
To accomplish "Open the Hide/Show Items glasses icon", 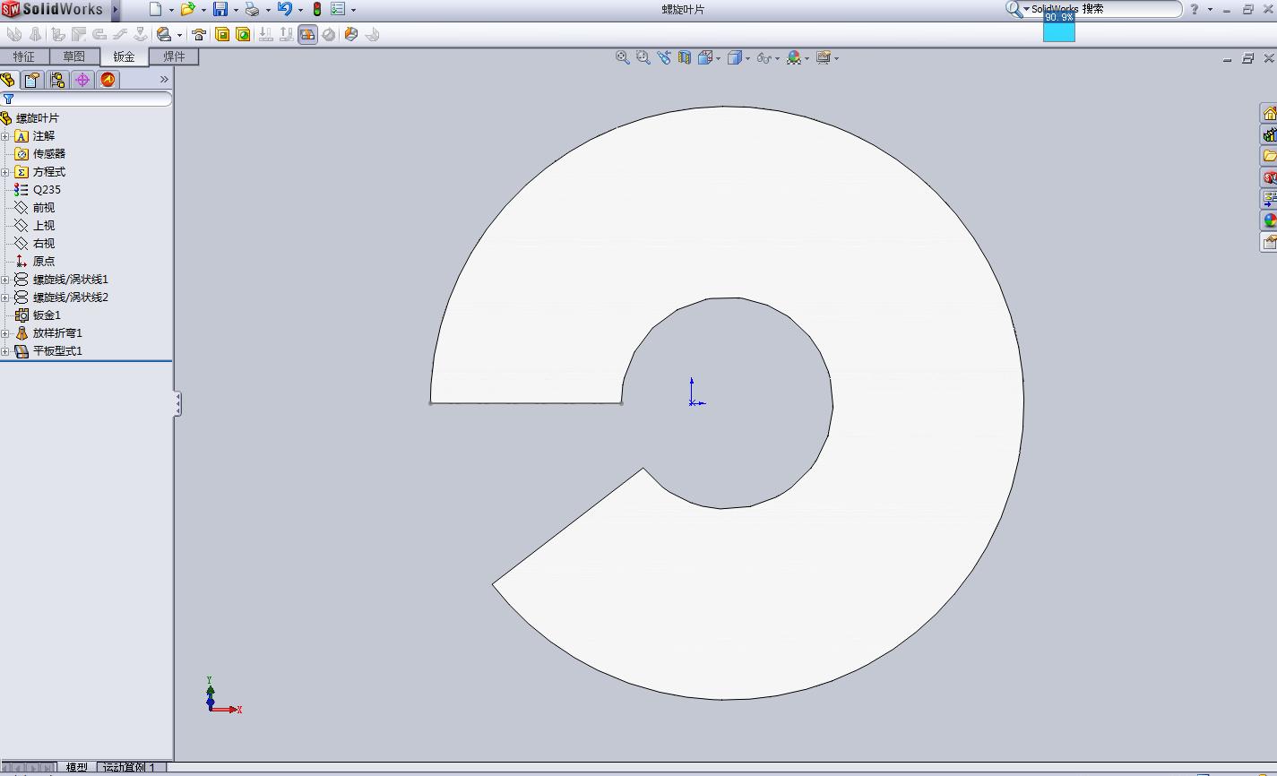I will (764, 57).
